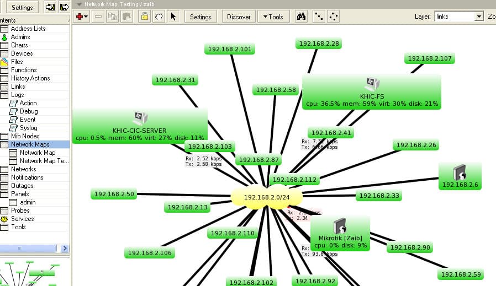
Task: Click the diagonal dots layout icon
Action: point(319,17)
